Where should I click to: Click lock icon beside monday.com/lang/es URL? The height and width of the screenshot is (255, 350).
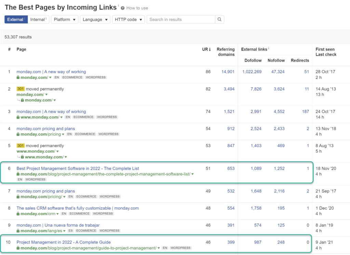click(18, 231)
